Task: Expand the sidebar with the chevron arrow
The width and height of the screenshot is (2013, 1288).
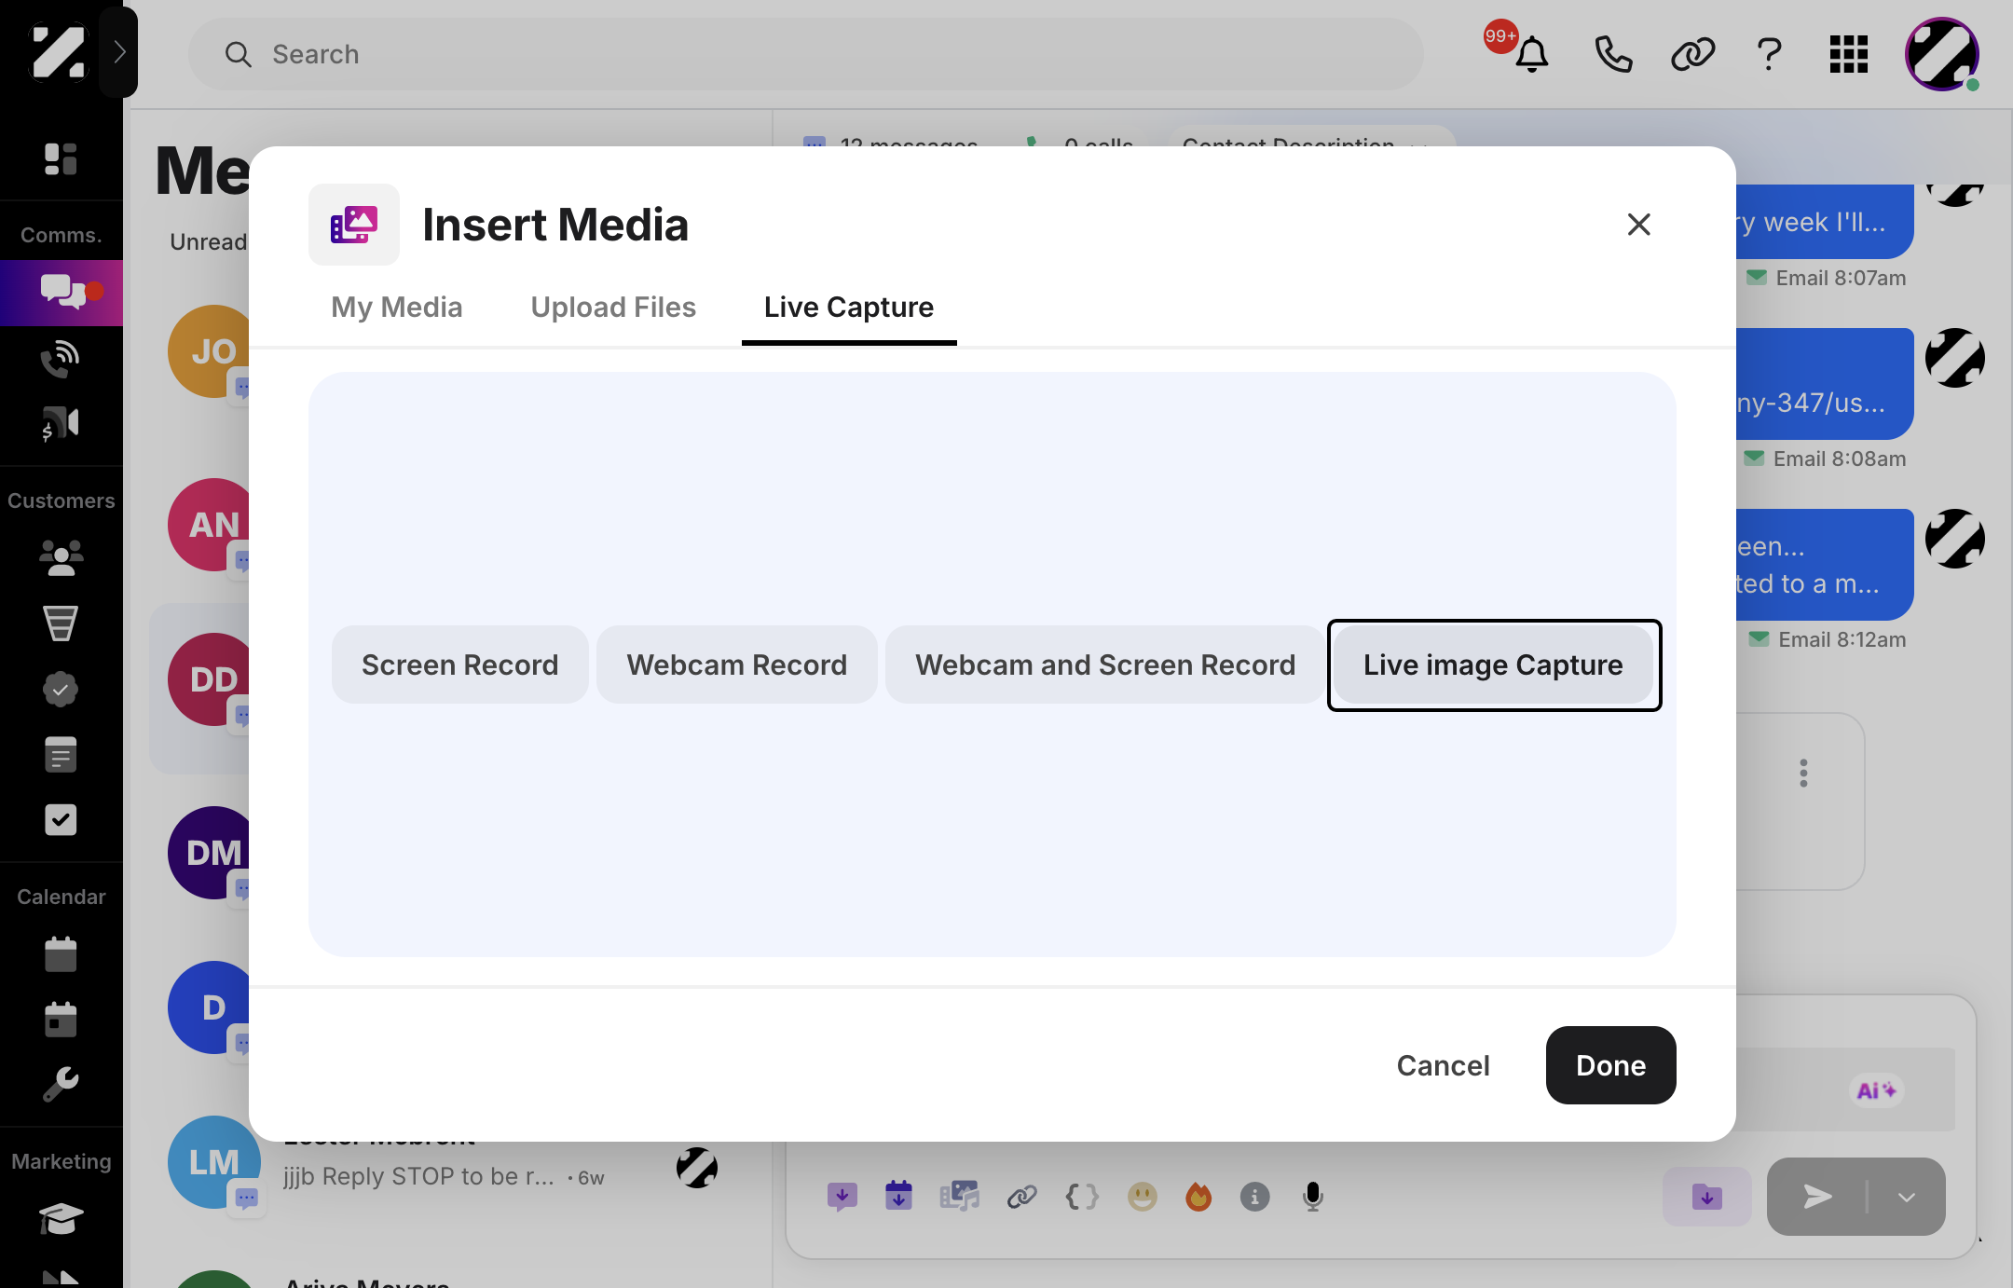Action: point(118,52)
